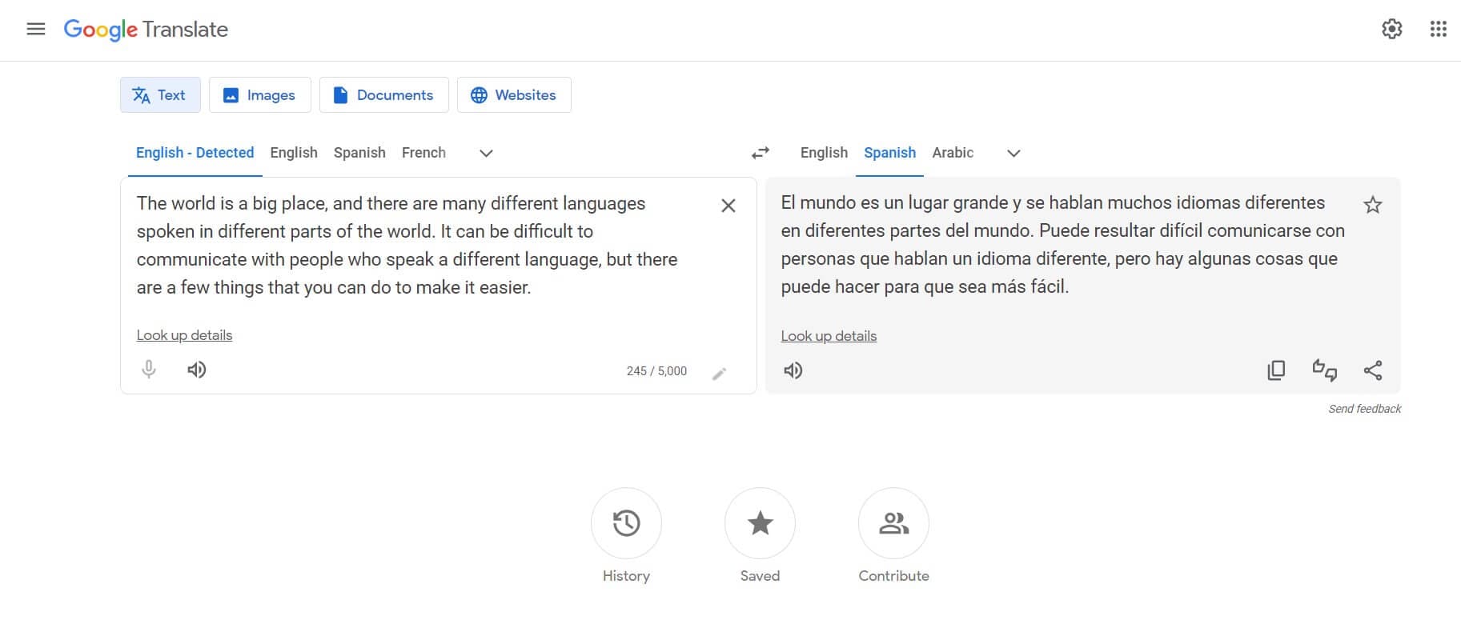Copy the translation to clipboard

1276,370
